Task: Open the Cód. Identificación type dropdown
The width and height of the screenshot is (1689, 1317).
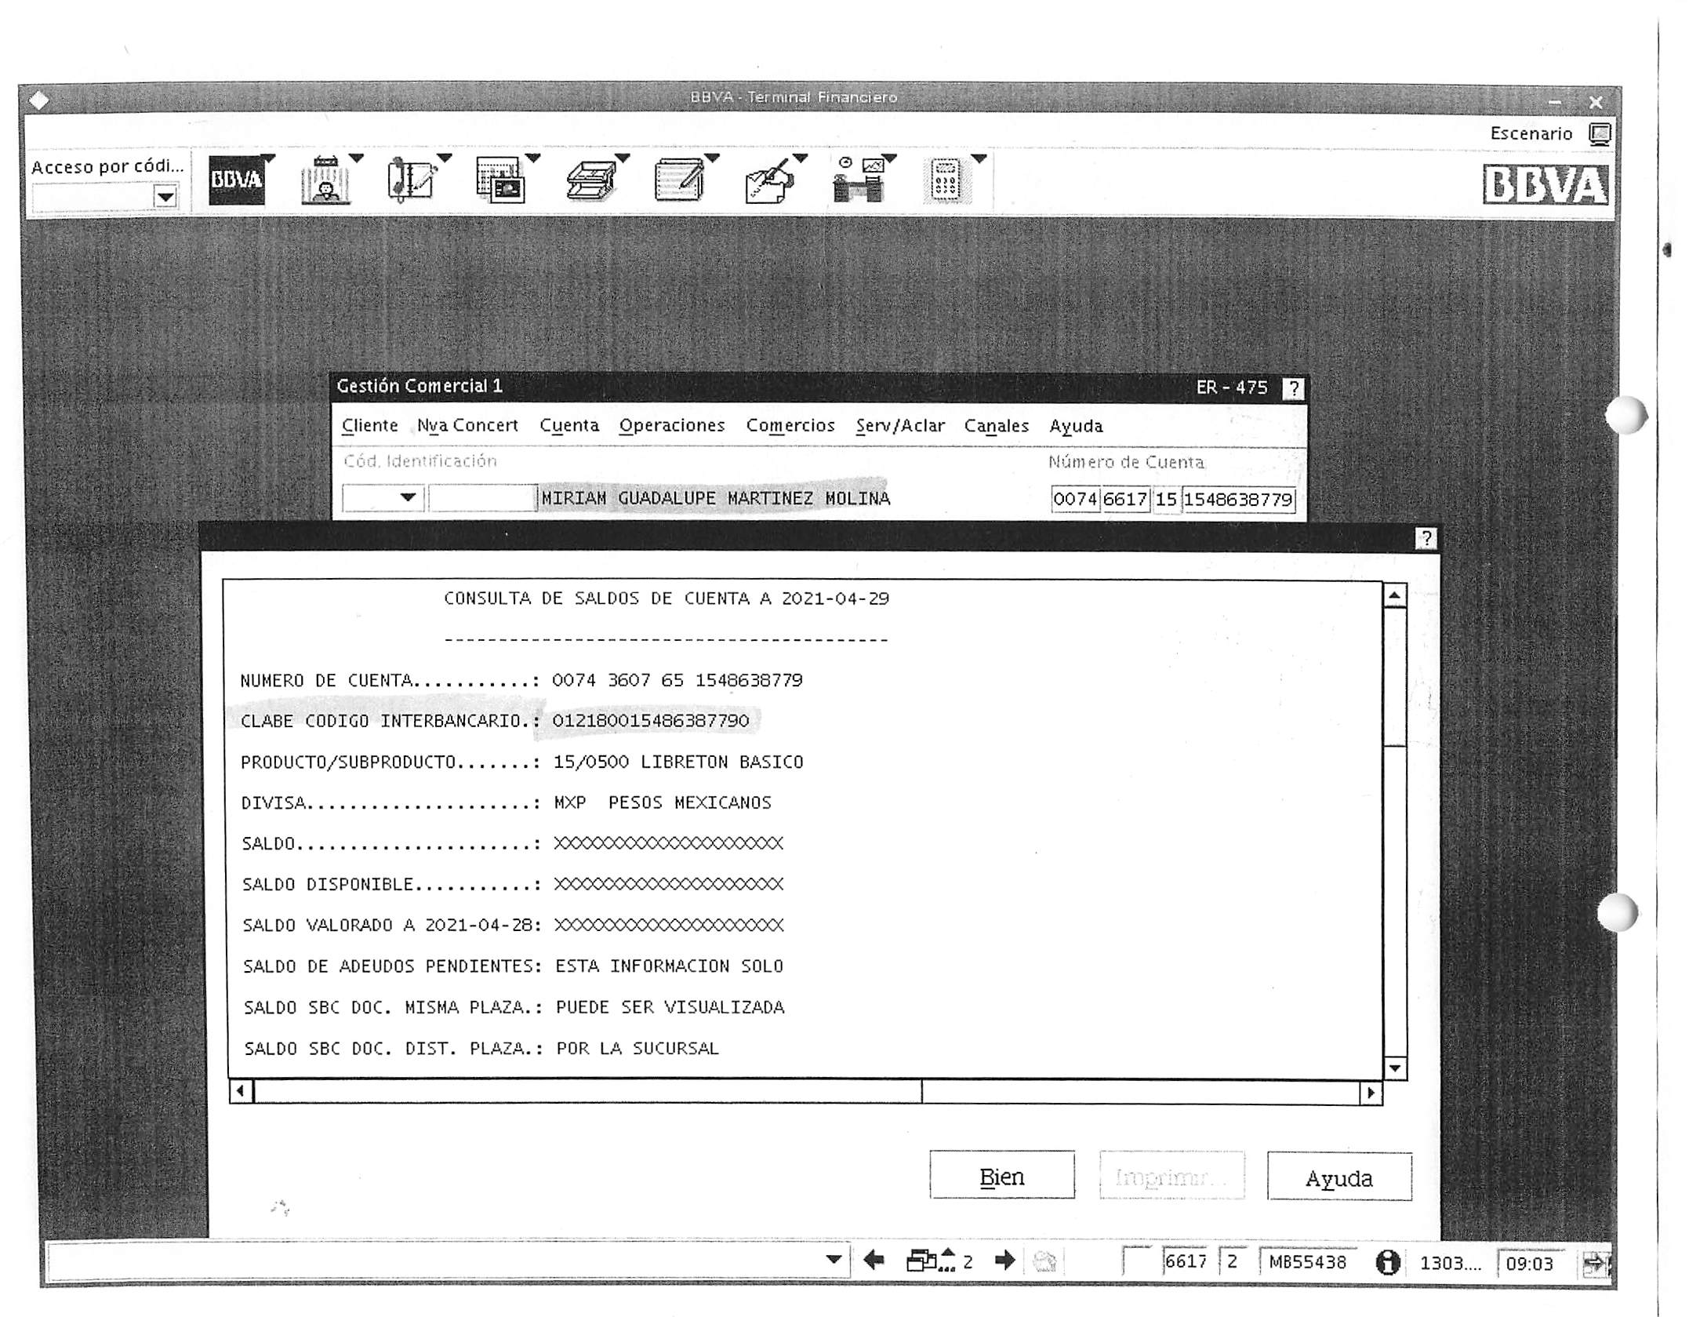Action: (x=408, y=497)
